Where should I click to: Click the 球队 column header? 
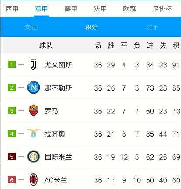46,45
